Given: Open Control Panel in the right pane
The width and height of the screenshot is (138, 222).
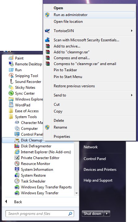Looking at the screenshot, I should pos(95,159).
